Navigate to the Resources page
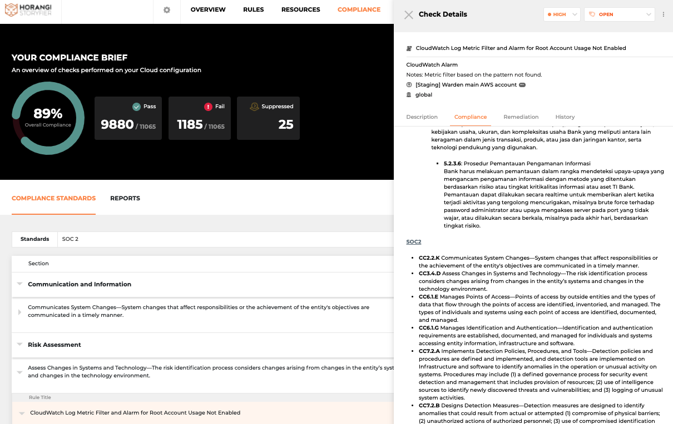 click(x=301, y=9)
